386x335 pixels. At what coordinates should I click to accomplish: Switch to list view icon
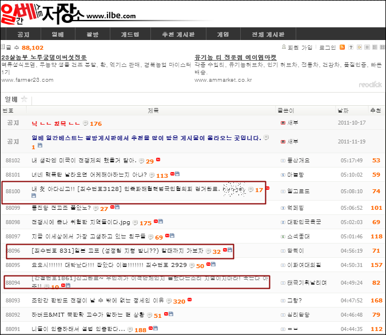point(367,47)
